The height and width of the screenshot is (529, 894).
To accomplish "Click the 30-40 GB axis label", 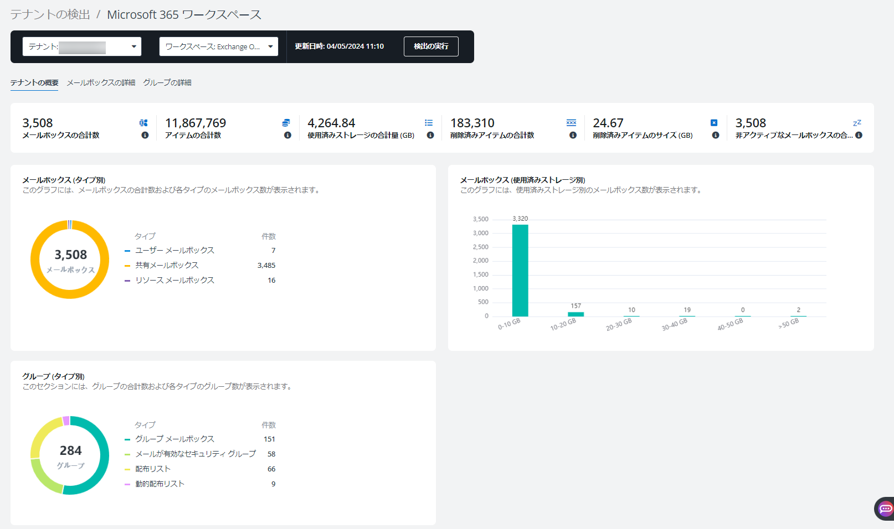I will tap(674, 325).
